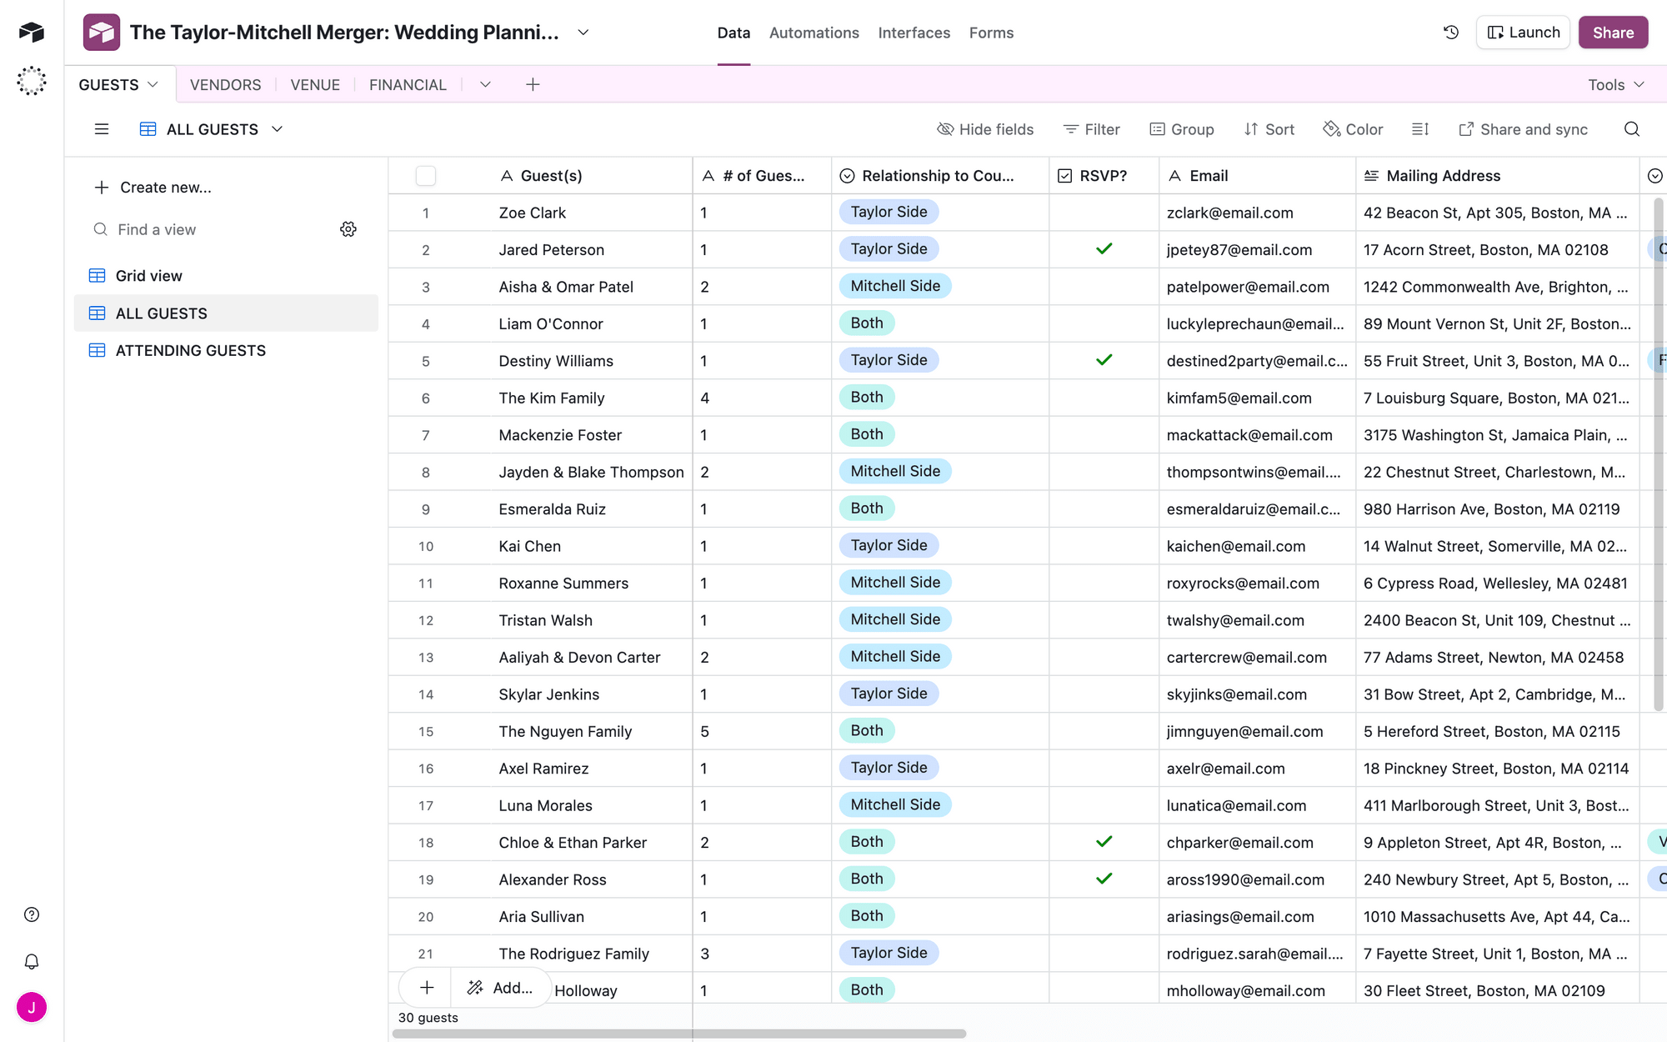Check the RSVP box for Zoe Clark
Image resolution: width=1667 pixels, height=1042 pixels.
pyautogui.click(x=1104, y=213)
